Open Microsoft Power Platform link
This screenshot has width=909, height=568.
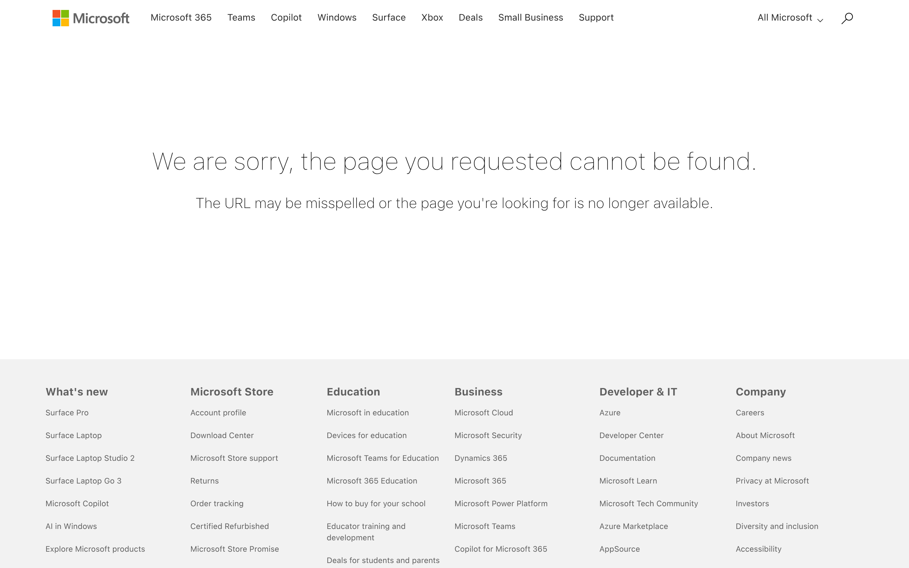point(501,503)
